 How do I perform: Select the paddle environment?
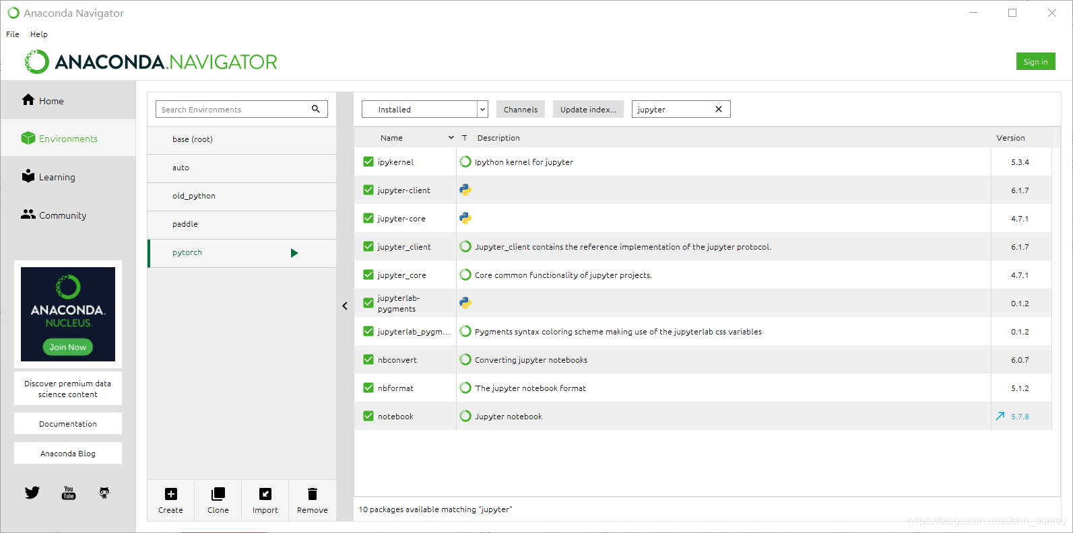pyautogui.click(x=242, y=224)
